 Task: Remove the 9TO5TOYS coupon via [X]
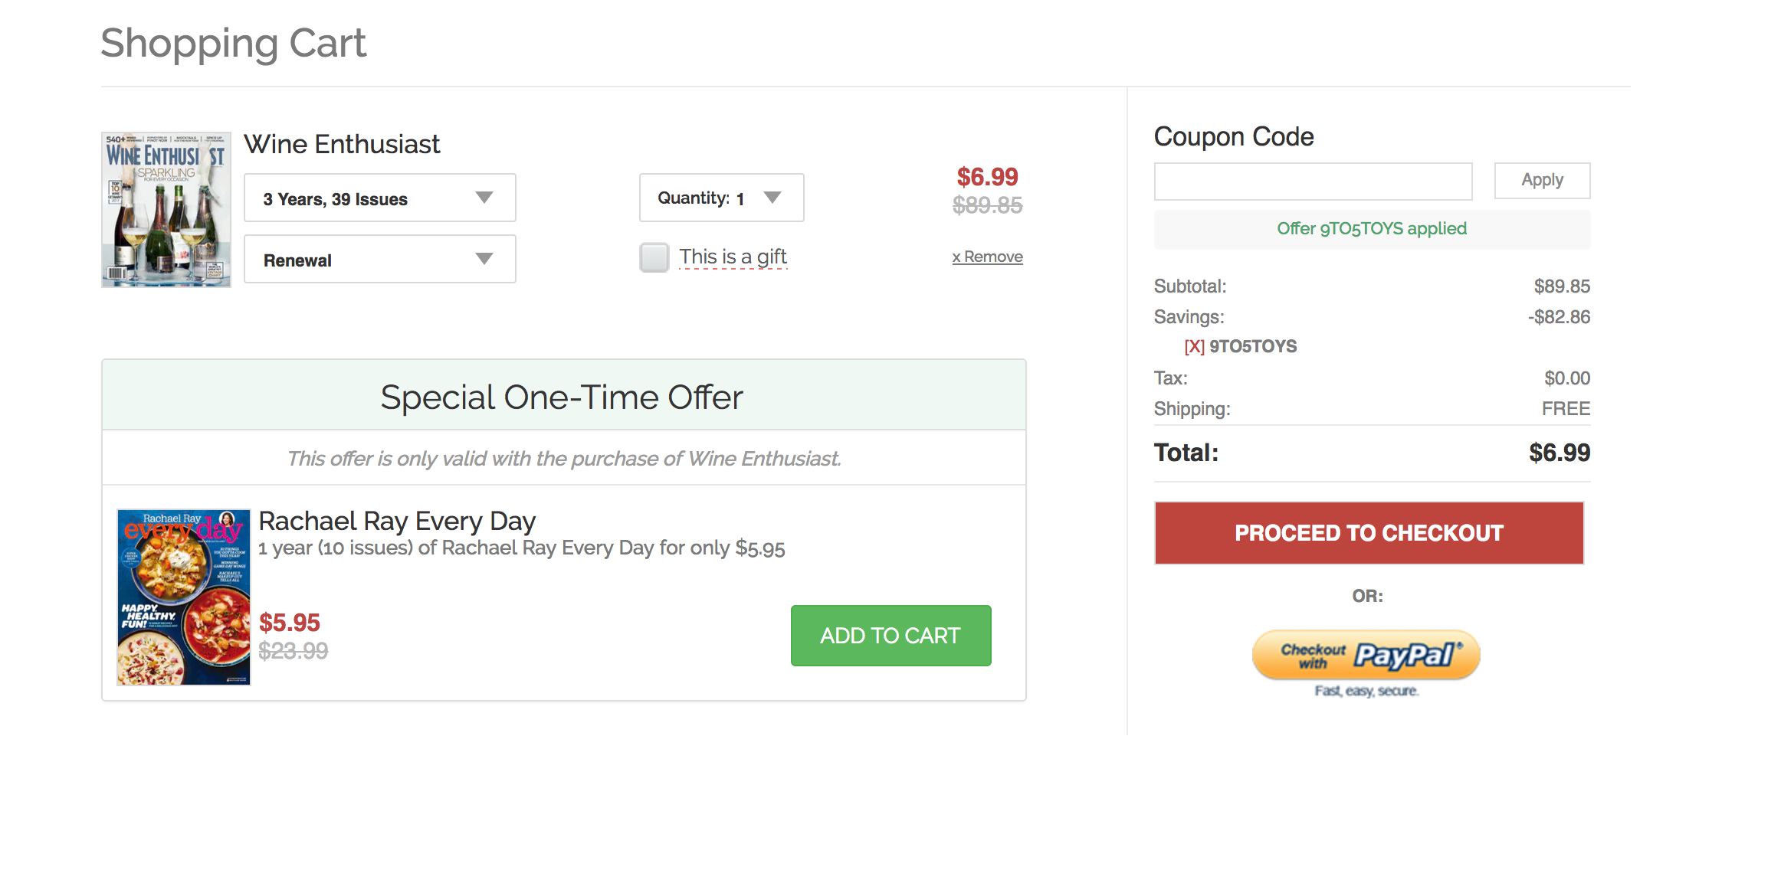click(x=1194, y=346)
